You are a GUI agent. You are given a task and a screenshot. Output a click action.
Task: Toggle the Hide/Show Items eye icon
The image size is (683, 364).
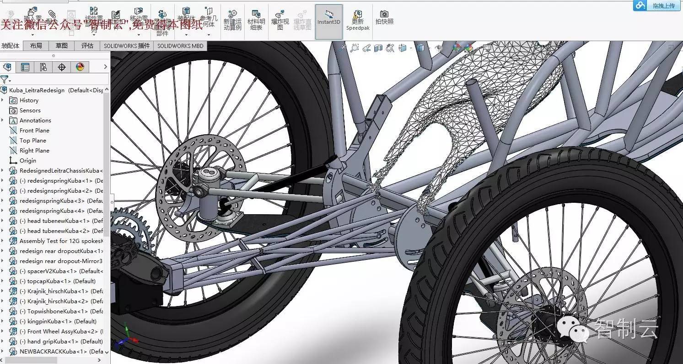(438, 48)
